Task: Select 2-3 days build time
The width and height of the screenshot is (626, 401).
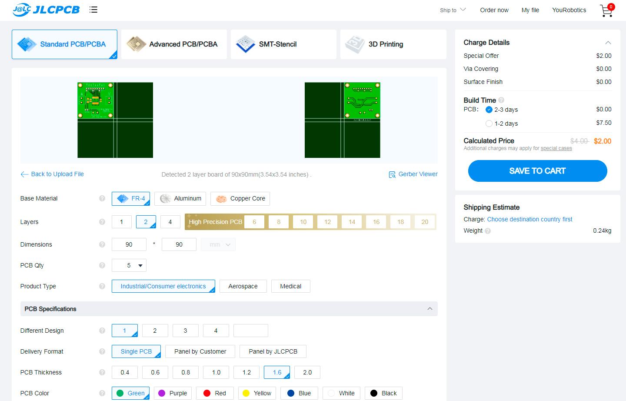Action: 489,110
